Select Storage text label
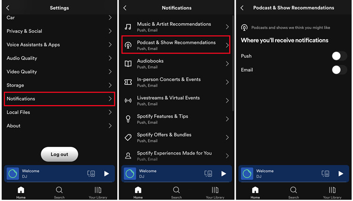 (x=16, y=85)
